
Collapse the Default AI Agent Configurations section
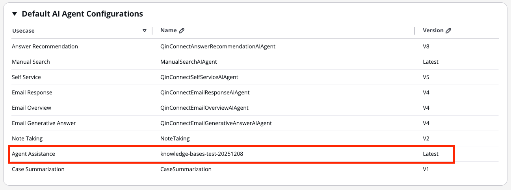15,14
